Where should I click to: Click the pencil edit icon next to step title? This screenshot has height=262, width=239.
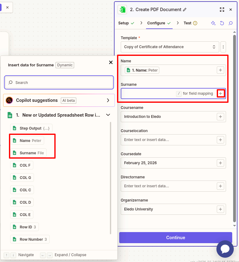pos(185,10)
